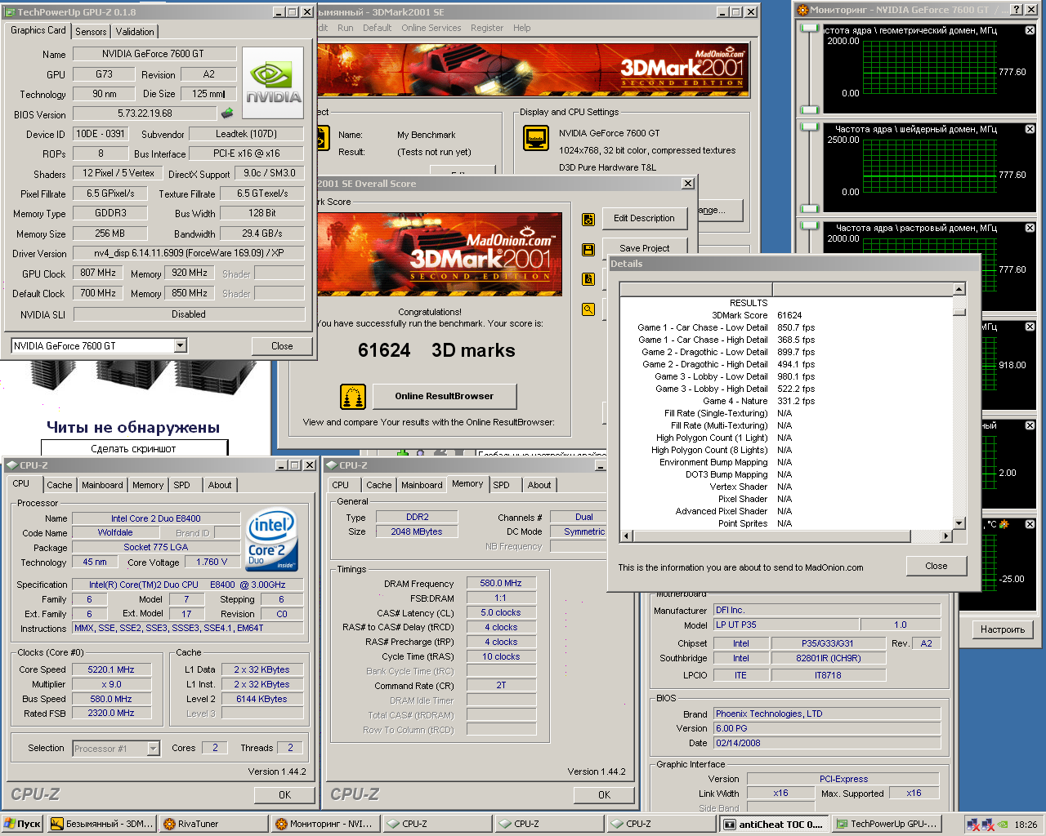Open GPU selector dropdown in GPU-Z
This screenshot has height=836, width=1046.
pyautogui.click(x=181, y=346)
